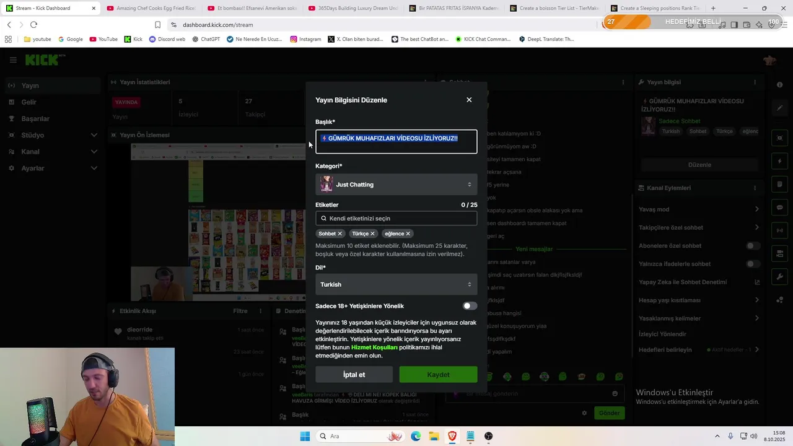Open a new browser tab
The width and height of the screenshot is (793, 446).
tap(713, 8)
